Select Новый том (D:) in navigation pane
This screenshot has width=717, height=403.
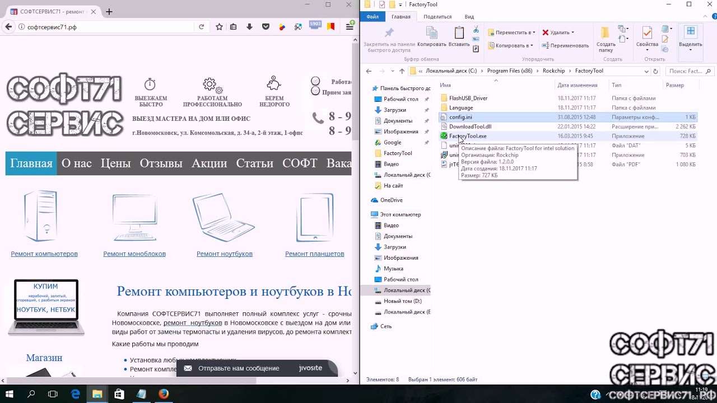point(402,301)
